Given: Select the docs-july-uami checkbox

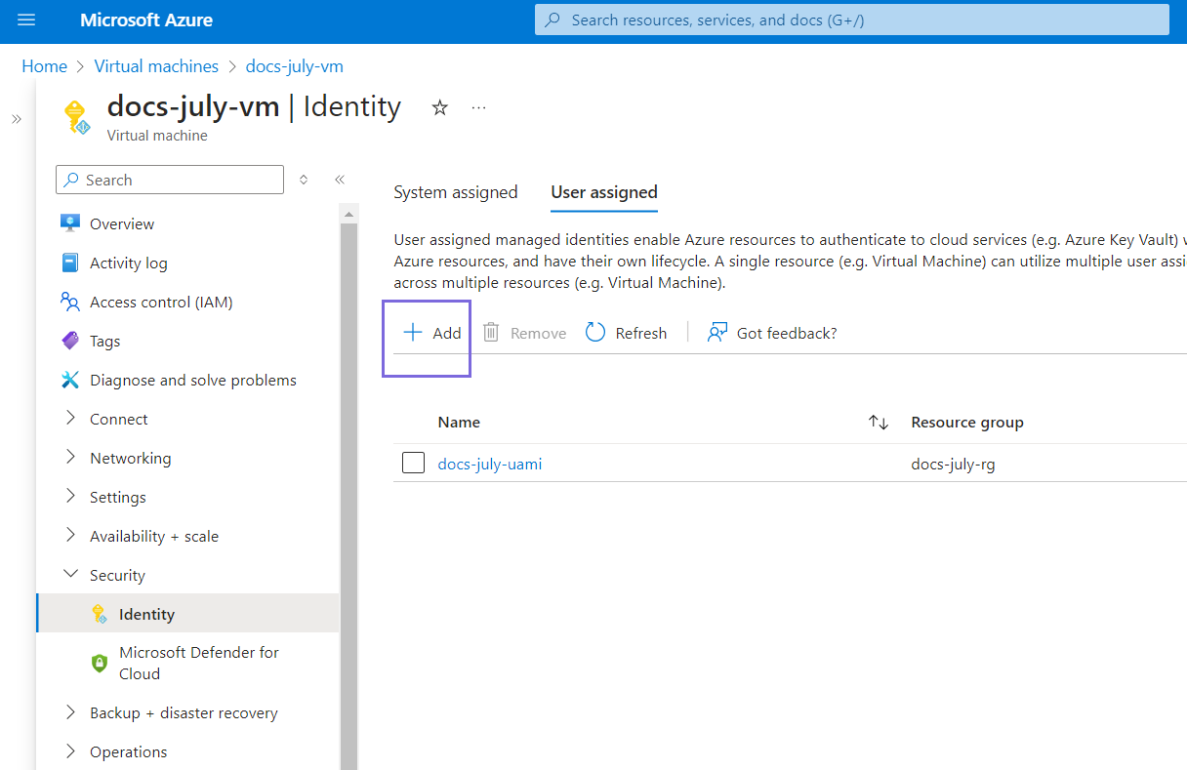Looking at the screenshot, I should point(413,464).
